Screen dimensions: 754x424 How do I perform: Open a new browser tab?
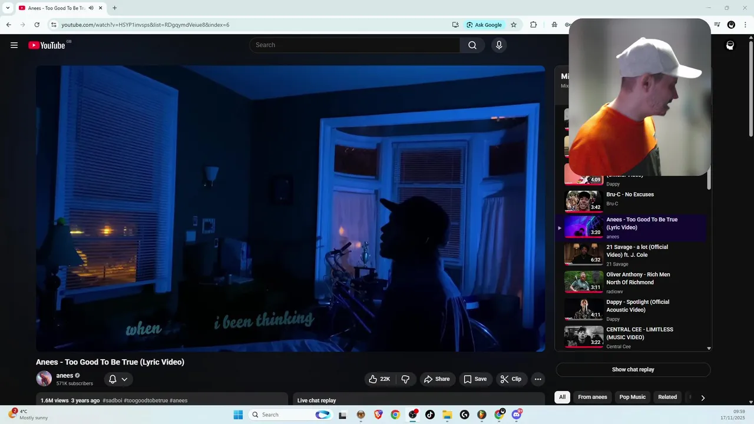coord(114,8)
